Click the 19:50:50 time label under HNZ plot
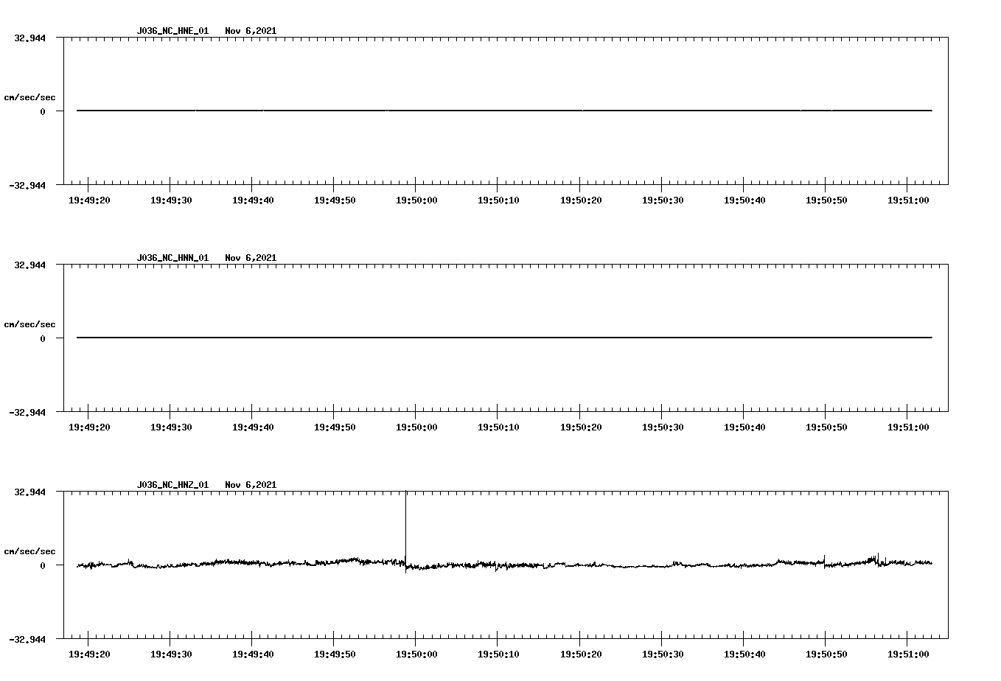Image resolution: width=1001 pixels, height=681 pixels. pos(826,654)
